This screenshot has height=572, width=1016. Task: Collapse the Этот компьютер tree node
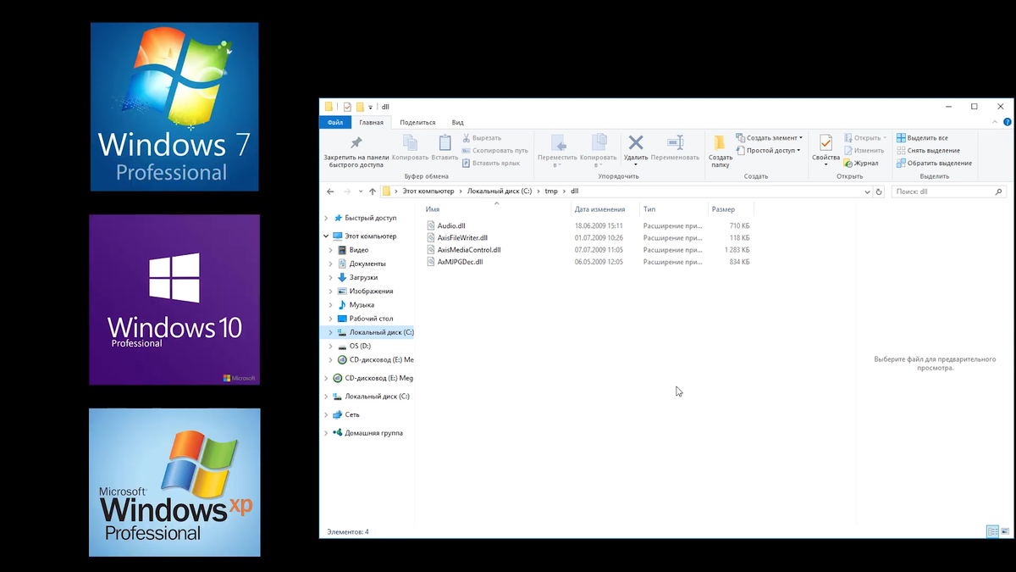[x=327, y=236]
